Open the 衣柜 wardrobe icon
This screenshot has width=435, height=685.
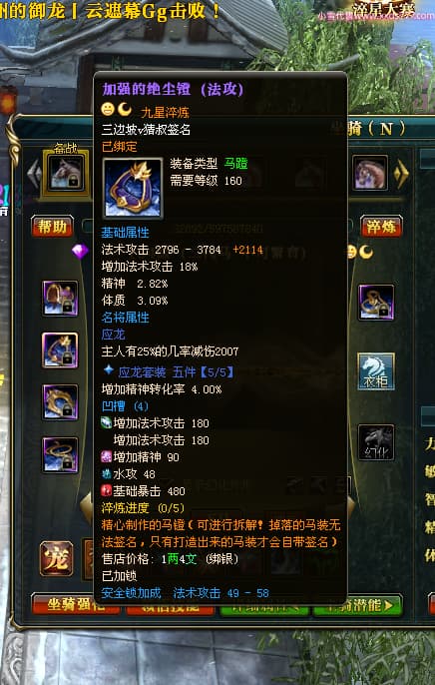point(376,371)
